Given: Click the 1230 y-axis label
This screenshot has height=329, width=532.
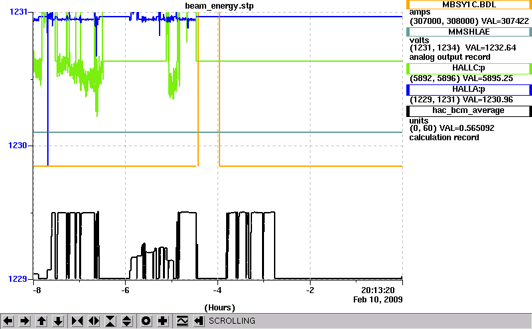Looking at the screenshot, I should coord(18,146).
